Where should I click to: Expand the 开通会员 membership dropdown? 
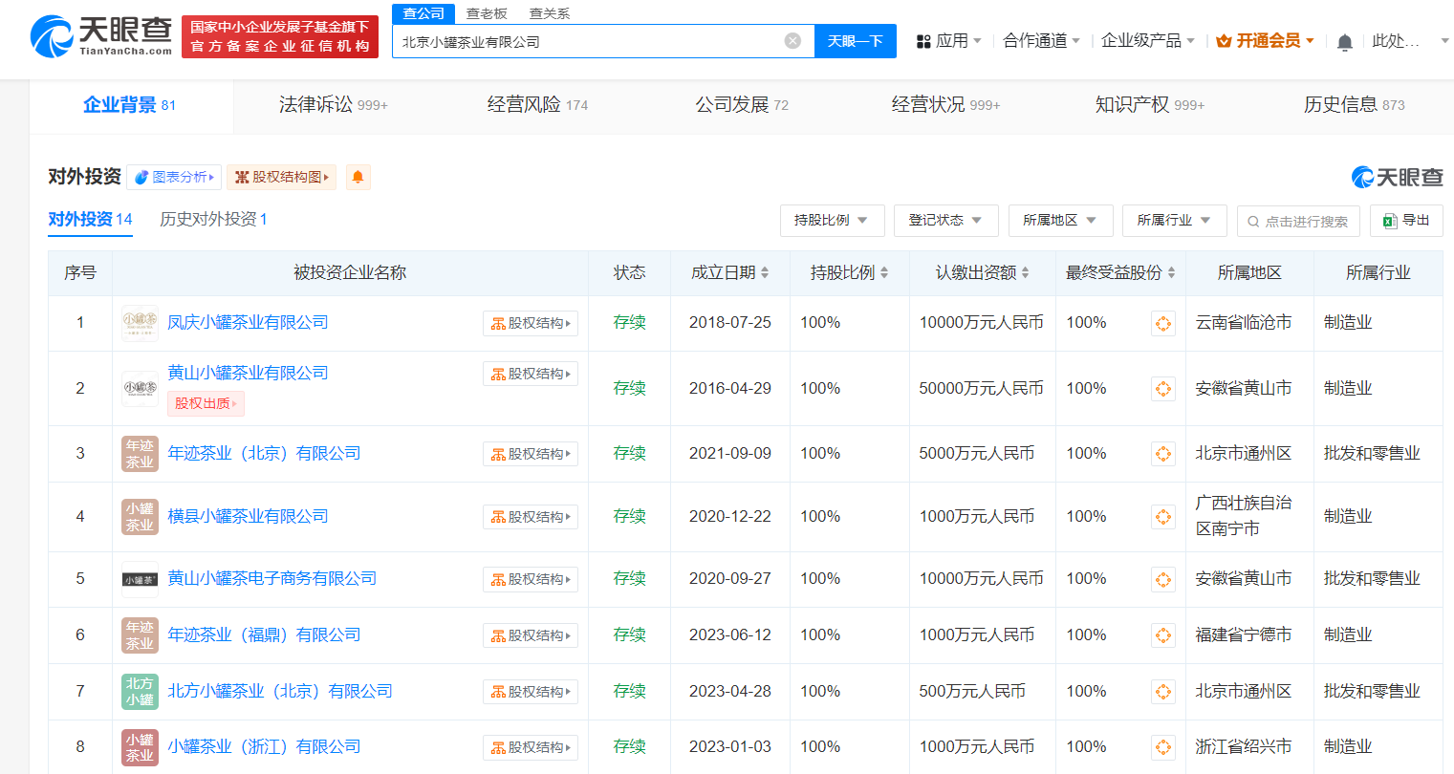click(x=1264, y=41)
